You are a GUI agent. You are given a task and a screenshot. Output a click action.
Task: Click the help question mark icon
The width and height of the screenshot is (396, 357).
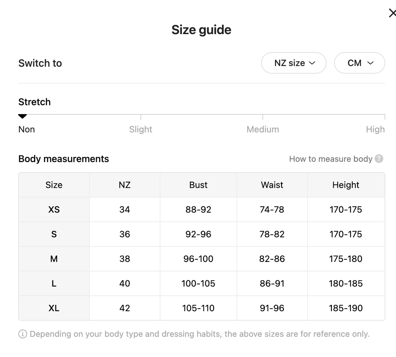(x=379, y=159)
